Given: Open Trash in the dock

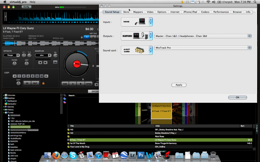Looking at the screenshot, I should (213, 155).
